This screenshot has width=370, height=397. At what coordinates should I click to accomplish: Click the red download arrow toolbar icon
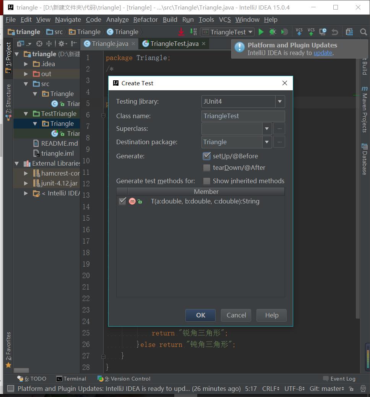tap(181, 32)
